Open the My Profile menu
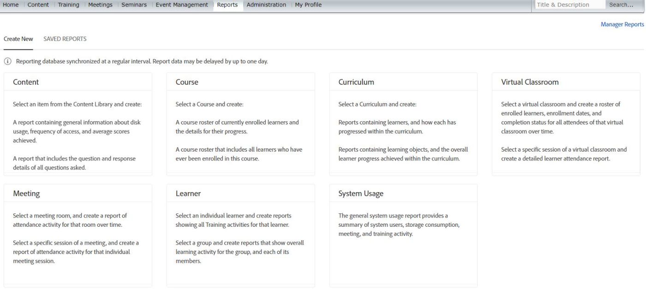646x289 pixels. [x=308, y=5]
